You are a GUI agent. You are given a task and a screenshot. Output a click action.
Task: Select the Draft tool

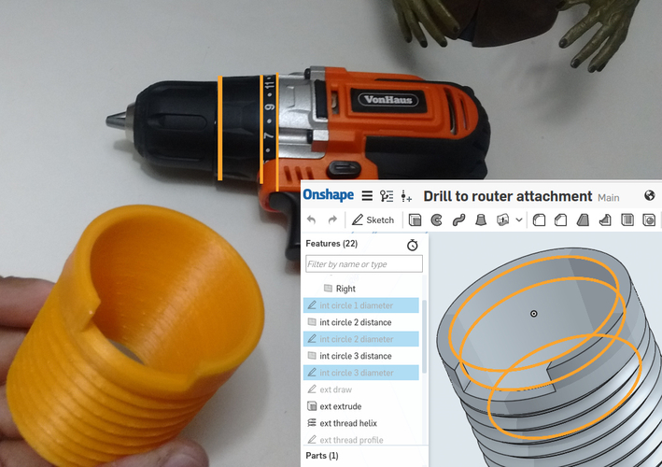click(x=583, y=220)
